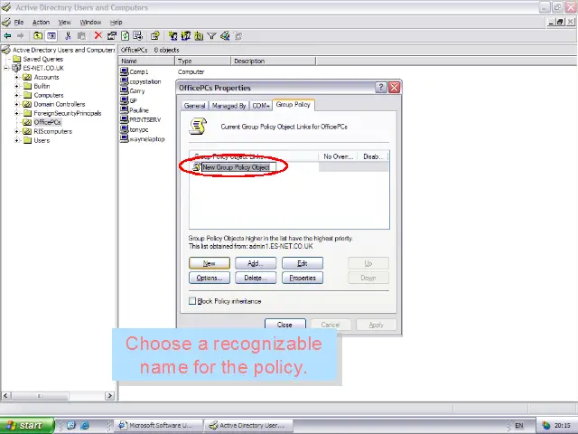Viewport: 578px width, 434px height.
Task: Expand the RIScomputers tree node
Action: pos(16,131)
